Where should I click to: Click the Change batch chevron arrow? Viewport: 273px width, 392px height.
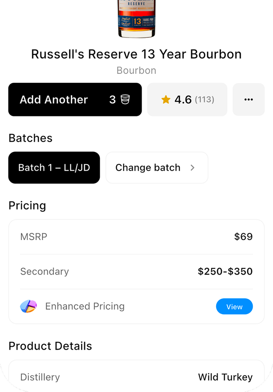point(192,168)
